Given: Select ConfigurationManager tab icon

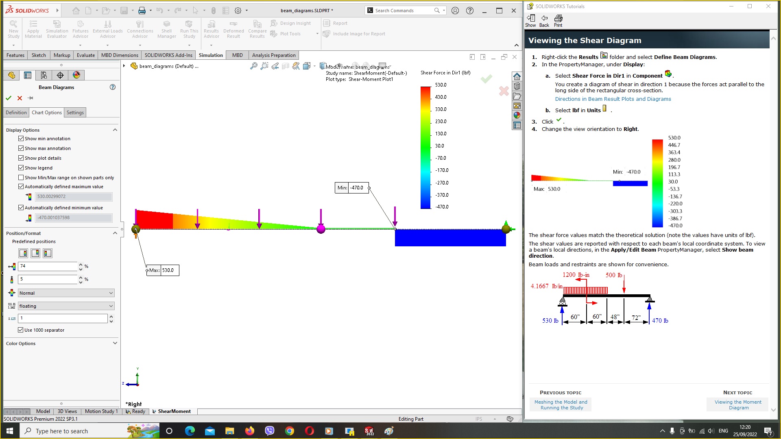Looking at the screenshot, I should (44, 75).
